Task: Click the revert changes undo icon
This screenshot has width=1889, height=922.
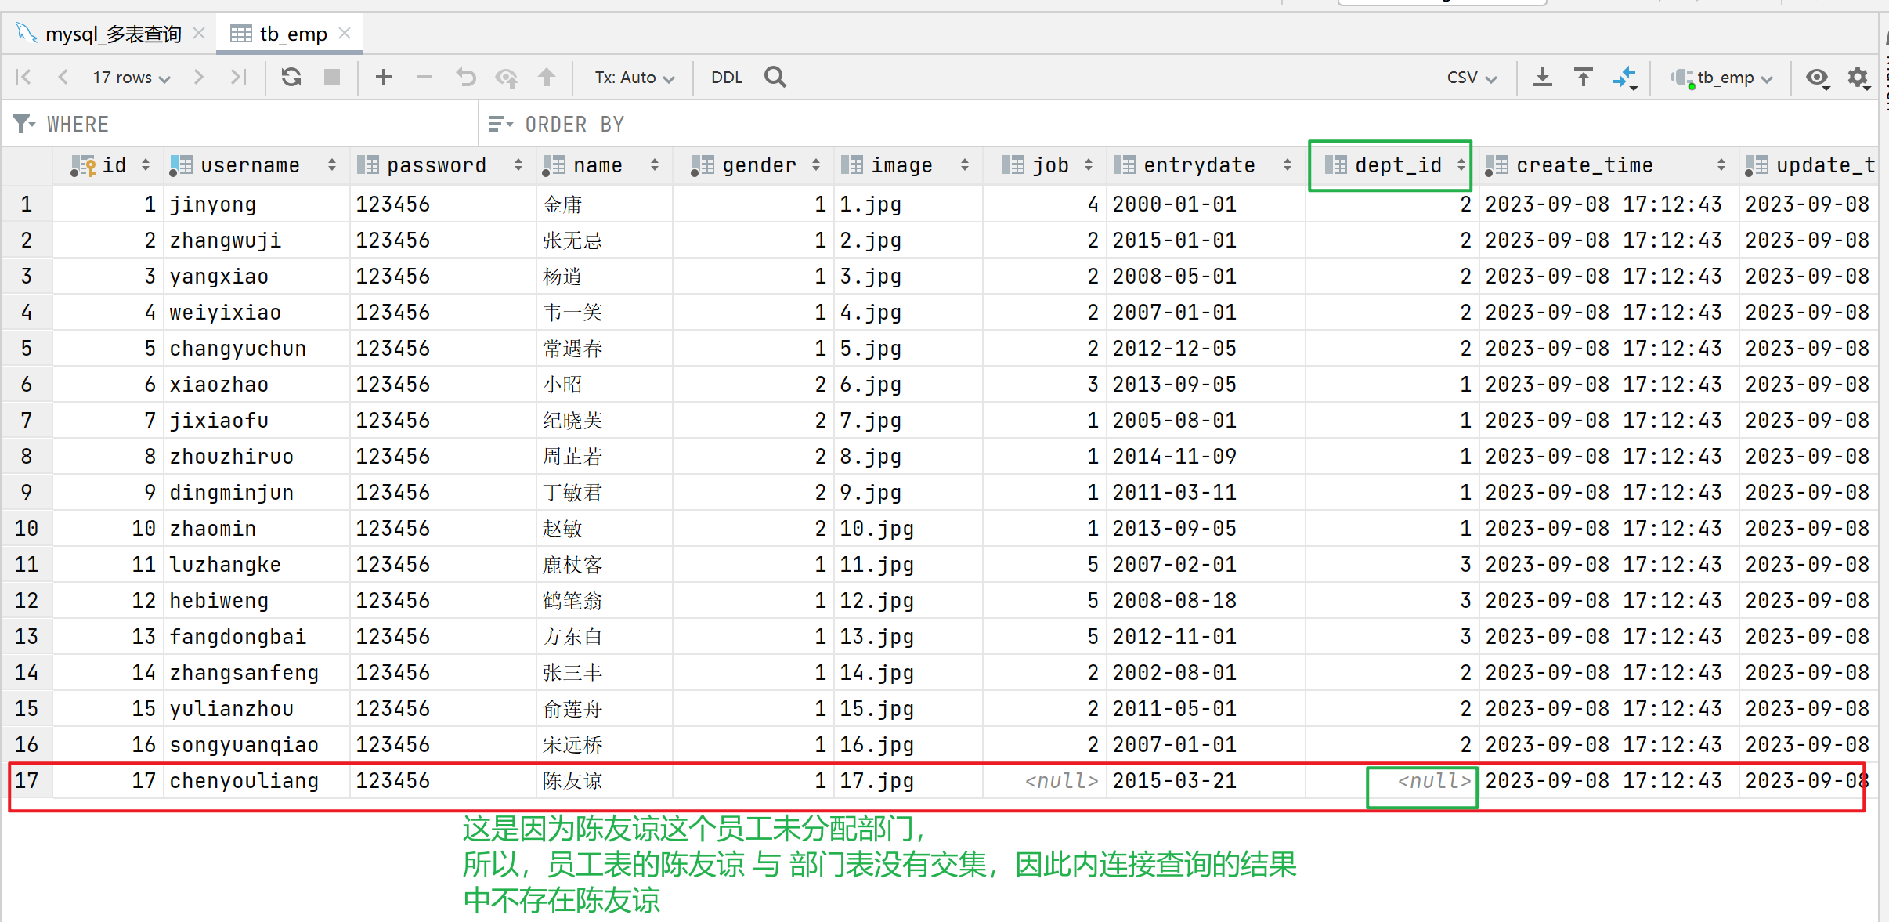Action: pos(466,77)
